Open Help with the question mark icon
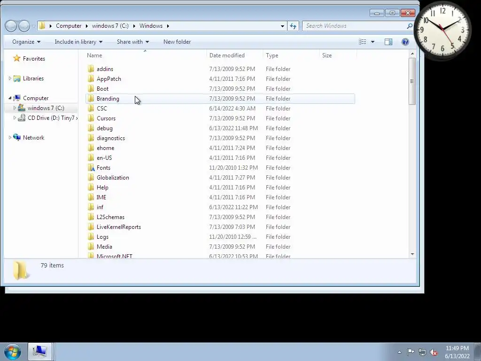Viewport: 481px width, 361px height. point(405,42)
